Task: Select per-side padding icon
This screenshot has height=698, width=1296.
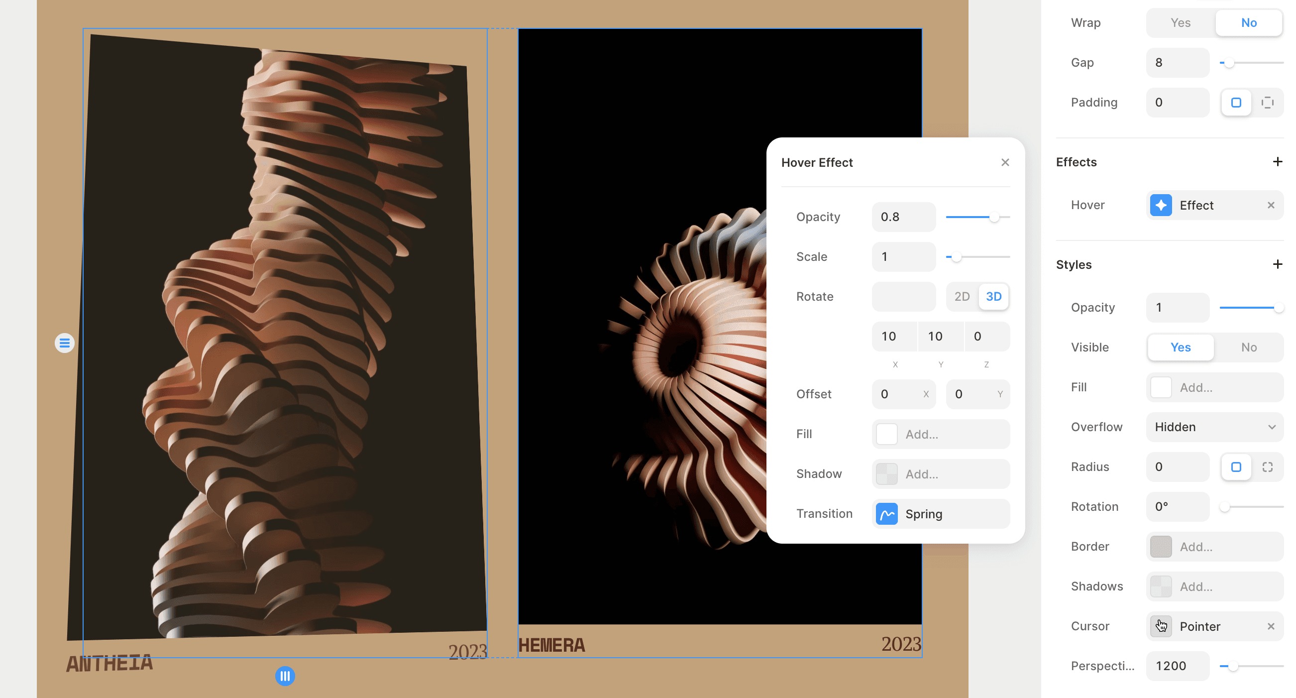Action: coord(1267,103)
